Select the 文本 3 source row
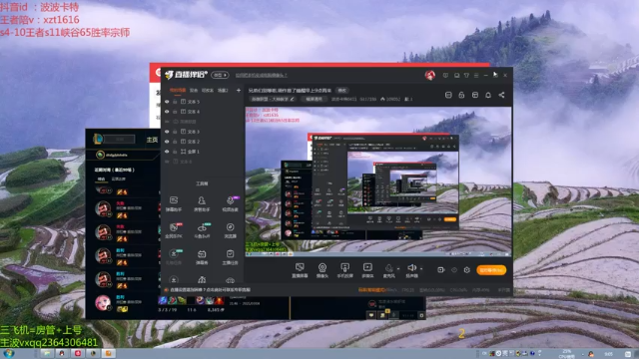639x359 pixels. coord(203,132)
